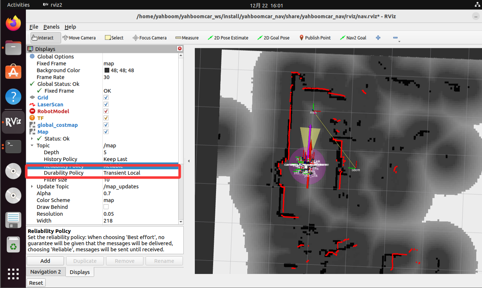Open Firefox from the dock
The height and width of the screenshot is (288, 482).
point(13,24)
